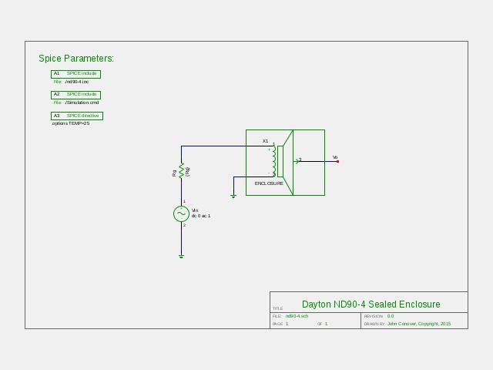Click the page number '1' after PAGE
Image resolution: width=493 pixels, height=370 pixels.
(x=287, y=324)
